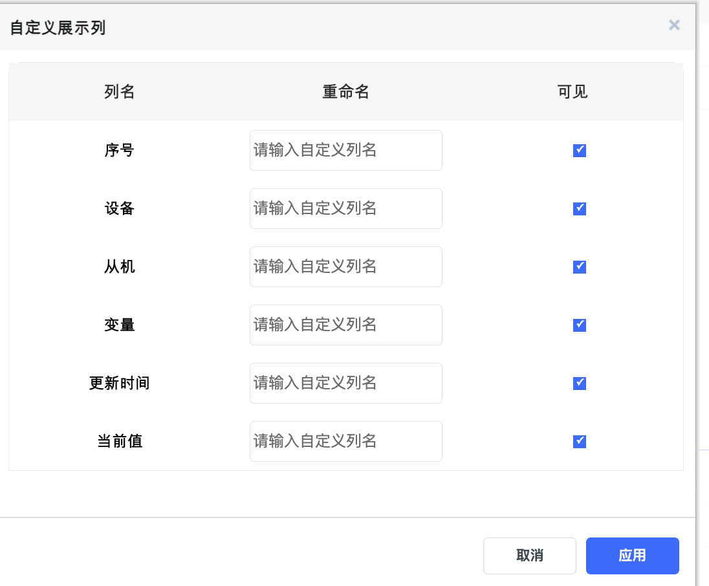This screenshot has height=586, width=709.
Task: Focus rename input for 序号
Action: click(x=346, y=151)
